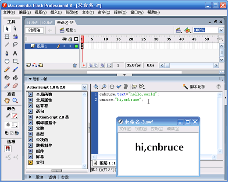Open zoom percentage dropdown arrow
This screenshot has width=228, height=182.
pos(221,30)
